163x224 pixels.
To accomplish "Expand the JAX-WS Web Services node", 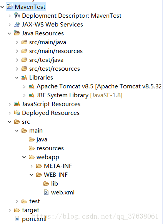I will tap(10, 25).
